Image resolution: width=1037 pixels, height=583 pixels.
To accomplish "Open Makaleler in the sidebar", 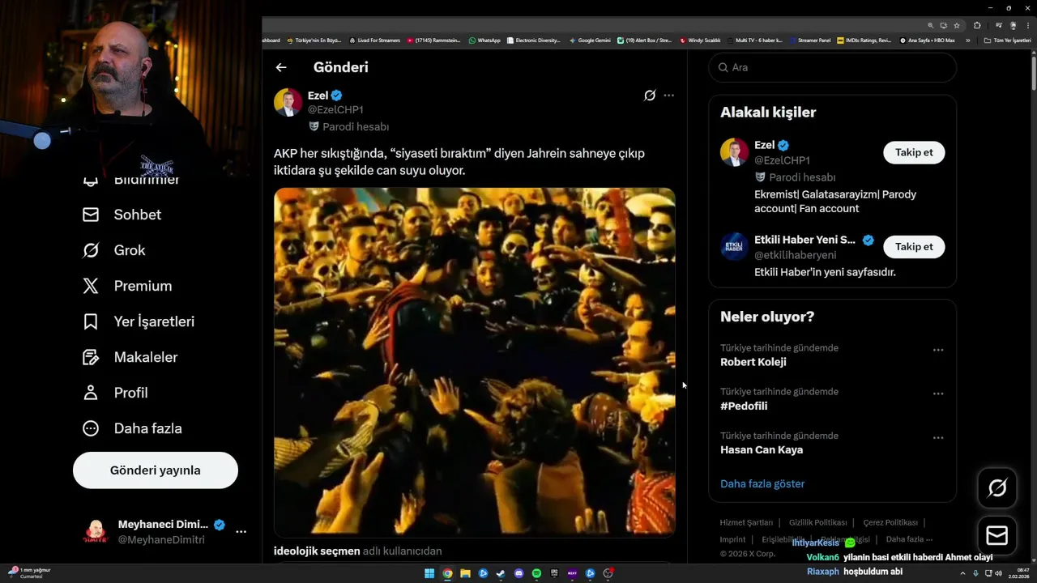I will click(130, 357).
